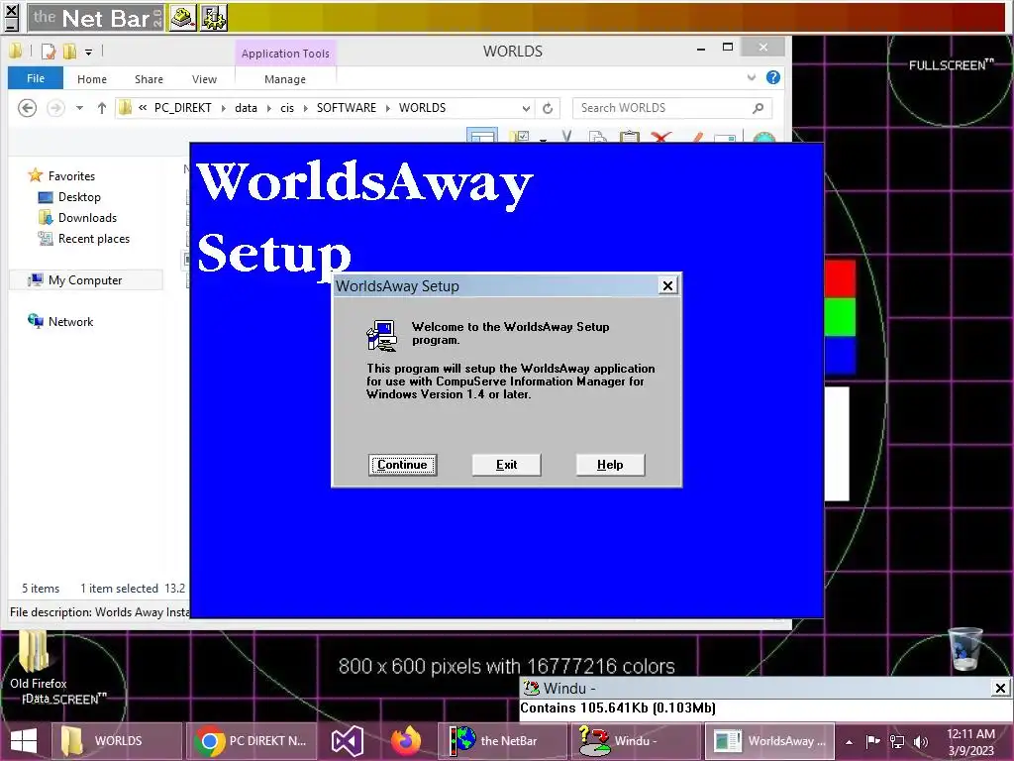
Task: Click Continue in WorldsAway Setup dialog
Action: point(402,465)
